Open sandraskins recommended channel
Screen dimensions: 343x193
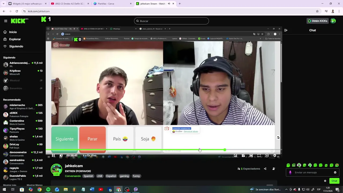tap(23, 162)
